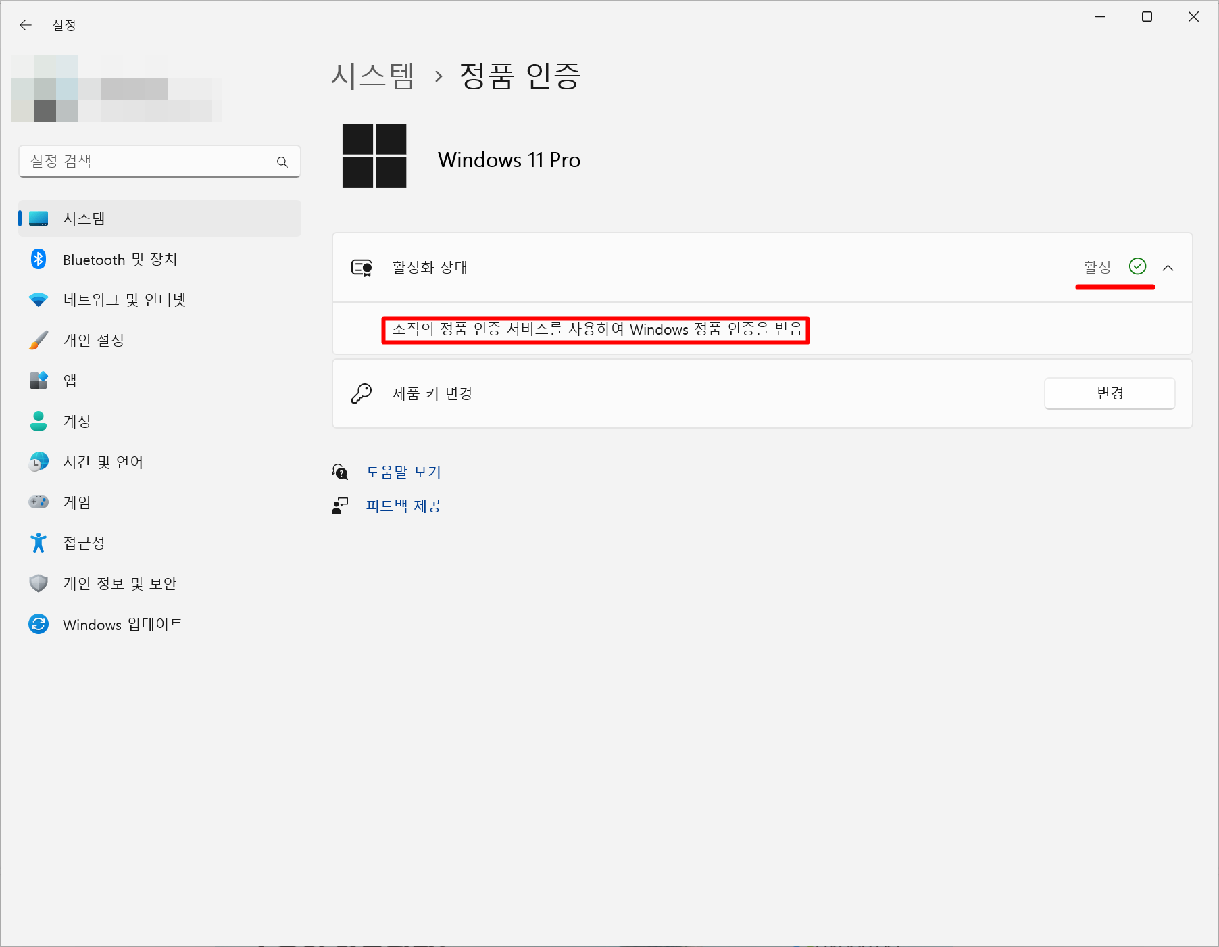Open Bluetooth 및 장치 settings
The width and height of the screenshot is (1219, 947).
[159, 259]
